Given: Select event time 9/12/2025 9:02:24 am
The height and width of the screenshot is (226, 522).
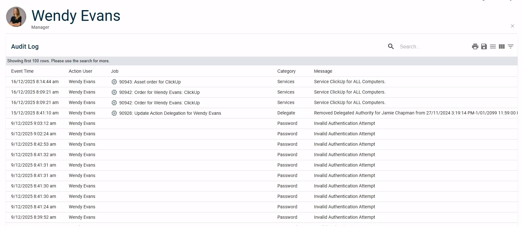Looking at the screenshot, I should [x=34, y=134].
